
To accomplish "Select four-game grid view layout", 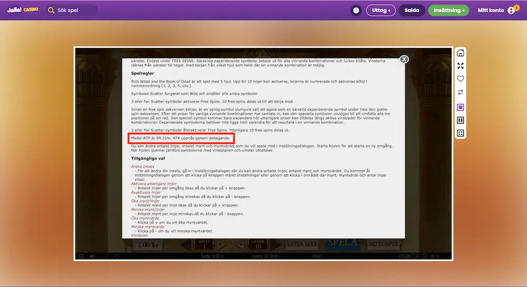I will coord(461,133).
